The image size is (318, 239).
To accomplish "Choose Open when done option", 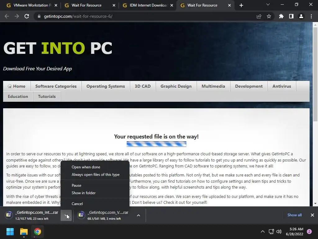I will coord(95,167).
